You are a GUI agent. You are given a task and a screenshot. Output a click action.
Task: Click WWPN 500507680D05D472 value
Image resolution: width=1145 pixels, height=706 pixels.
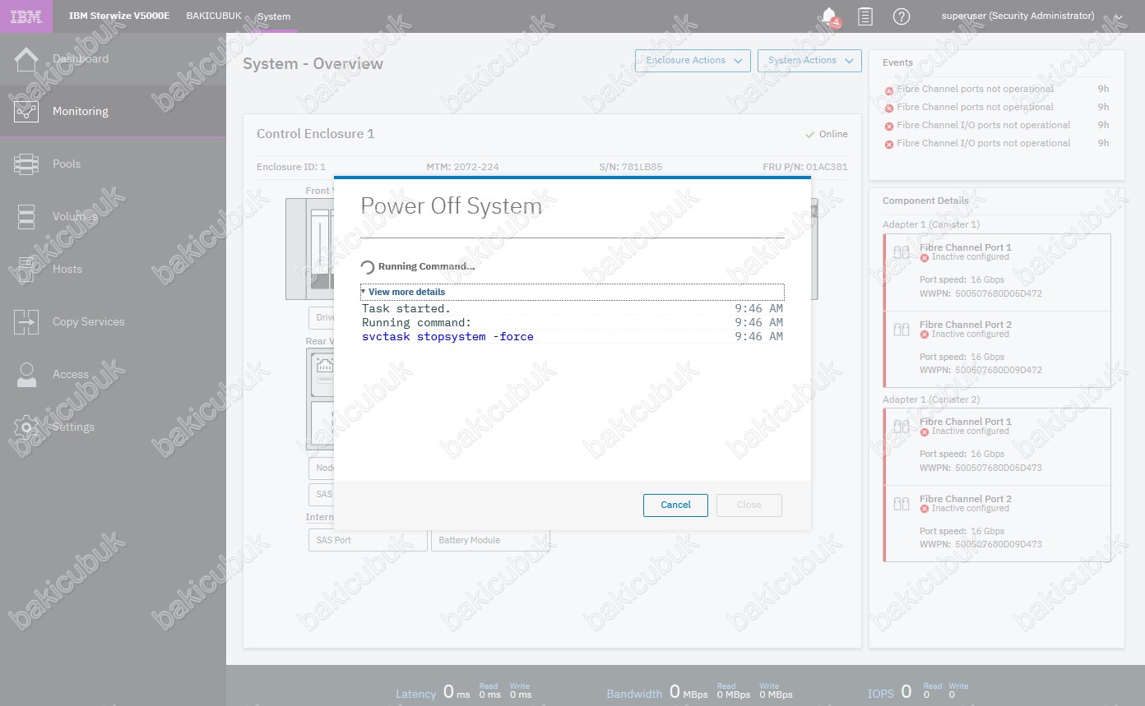998,293
